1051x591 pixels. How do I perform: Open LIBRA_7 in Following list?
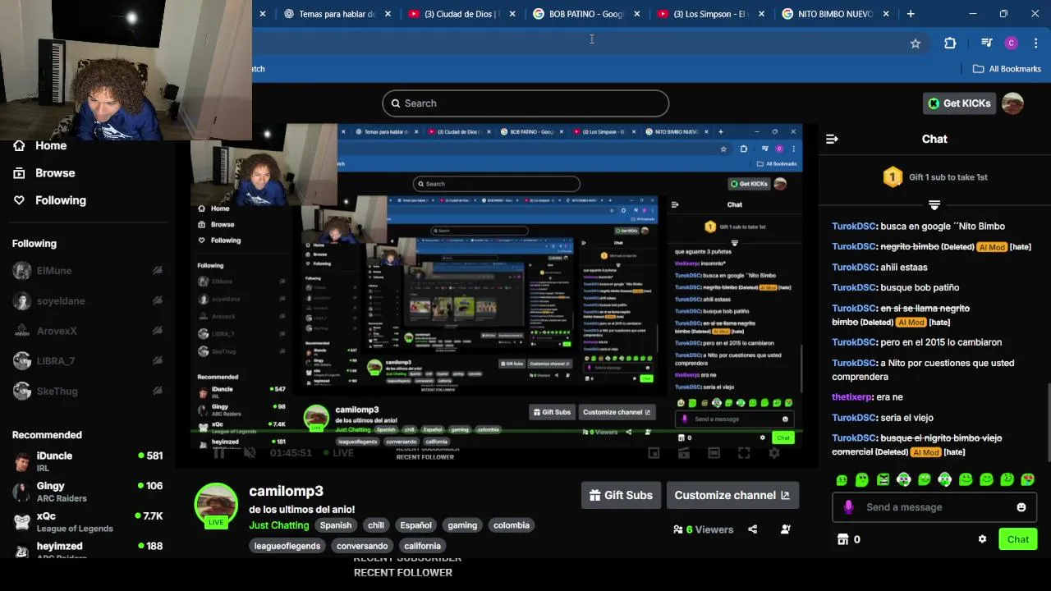click(x=87, y=361)
